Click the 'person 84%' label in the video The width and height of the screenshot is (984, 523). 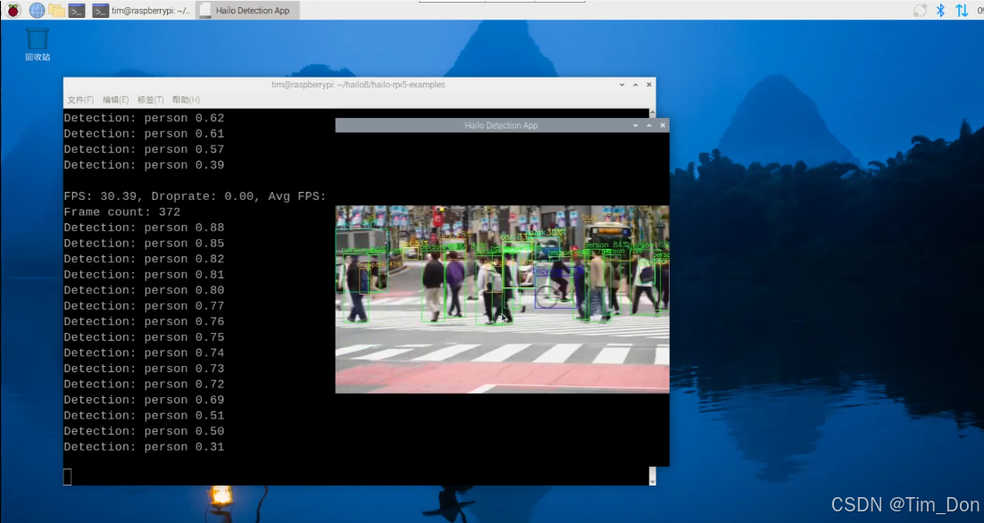[607, 245]
